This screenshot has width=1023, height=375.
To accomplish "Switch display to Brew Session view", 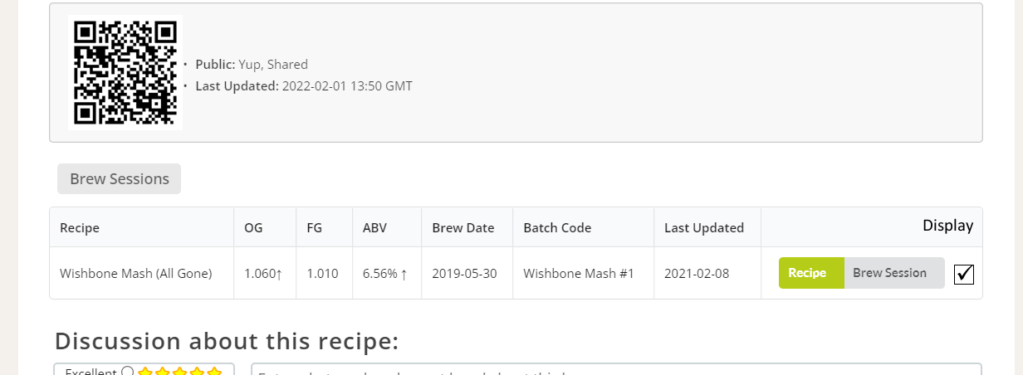I will pyautogui.click(x=889, y=273).
